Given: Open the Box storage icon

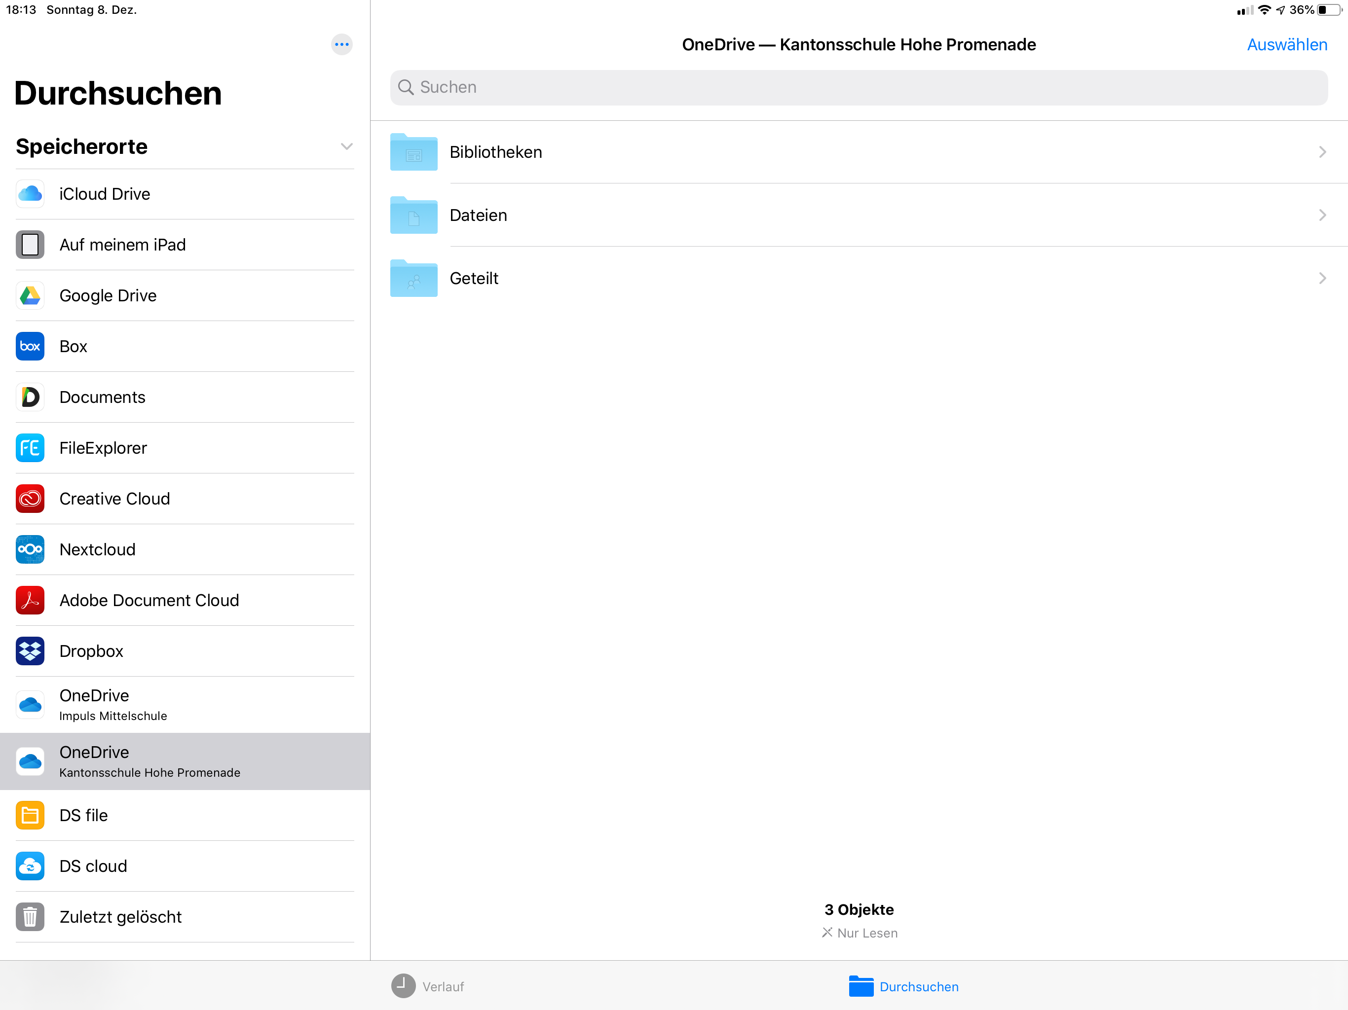Looking at the screenshot, I should coord(30,346).
